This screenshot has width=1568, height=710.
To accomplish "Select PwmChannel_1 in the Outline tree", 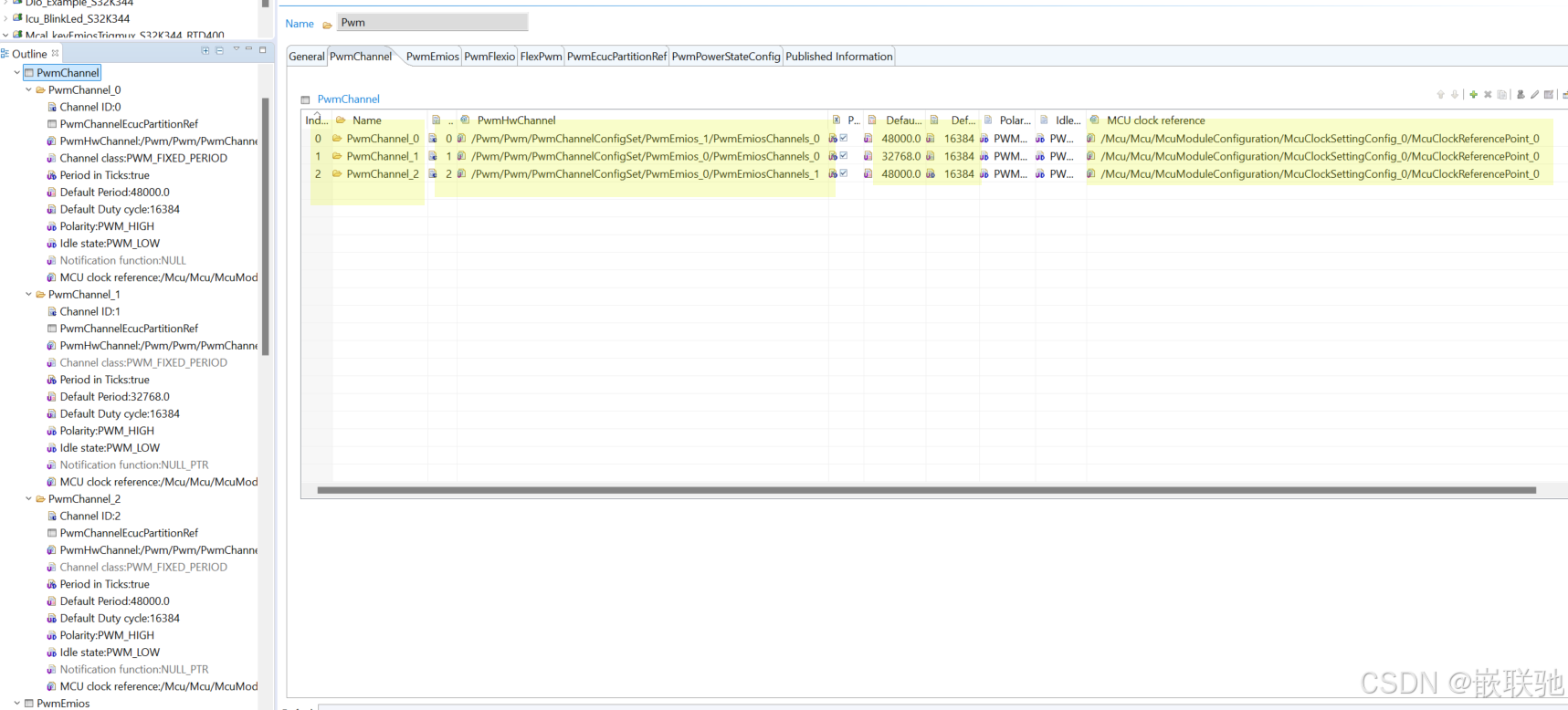I will tap(84, 294).
